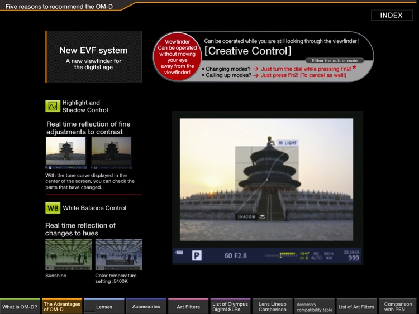
Task: Click 'Just press Fn2! (To cancel as well!)' text
Action: [303, 75]
